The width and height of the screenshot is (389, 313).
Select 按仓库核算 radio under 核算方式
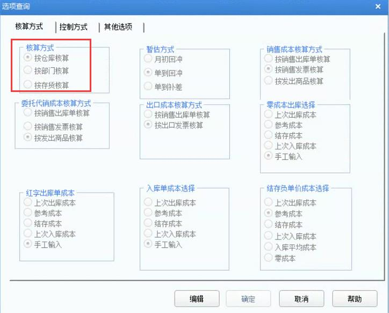(x=28, y=58)
